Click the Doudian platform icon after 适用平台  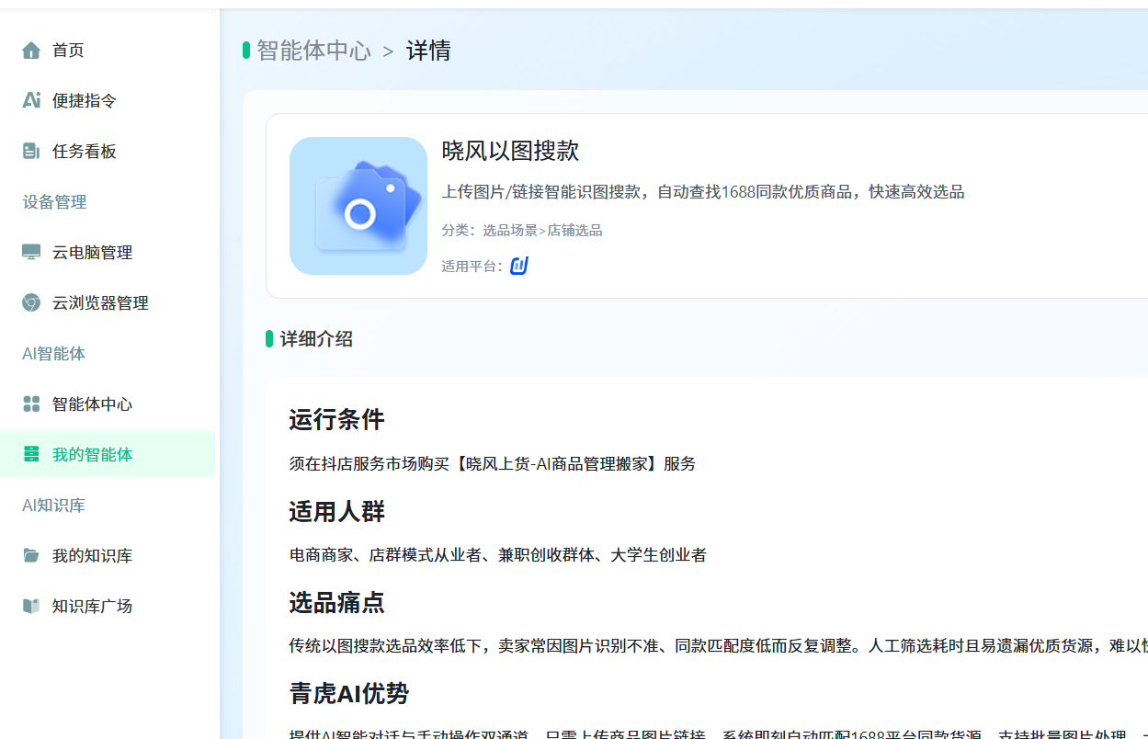point(519,266)
